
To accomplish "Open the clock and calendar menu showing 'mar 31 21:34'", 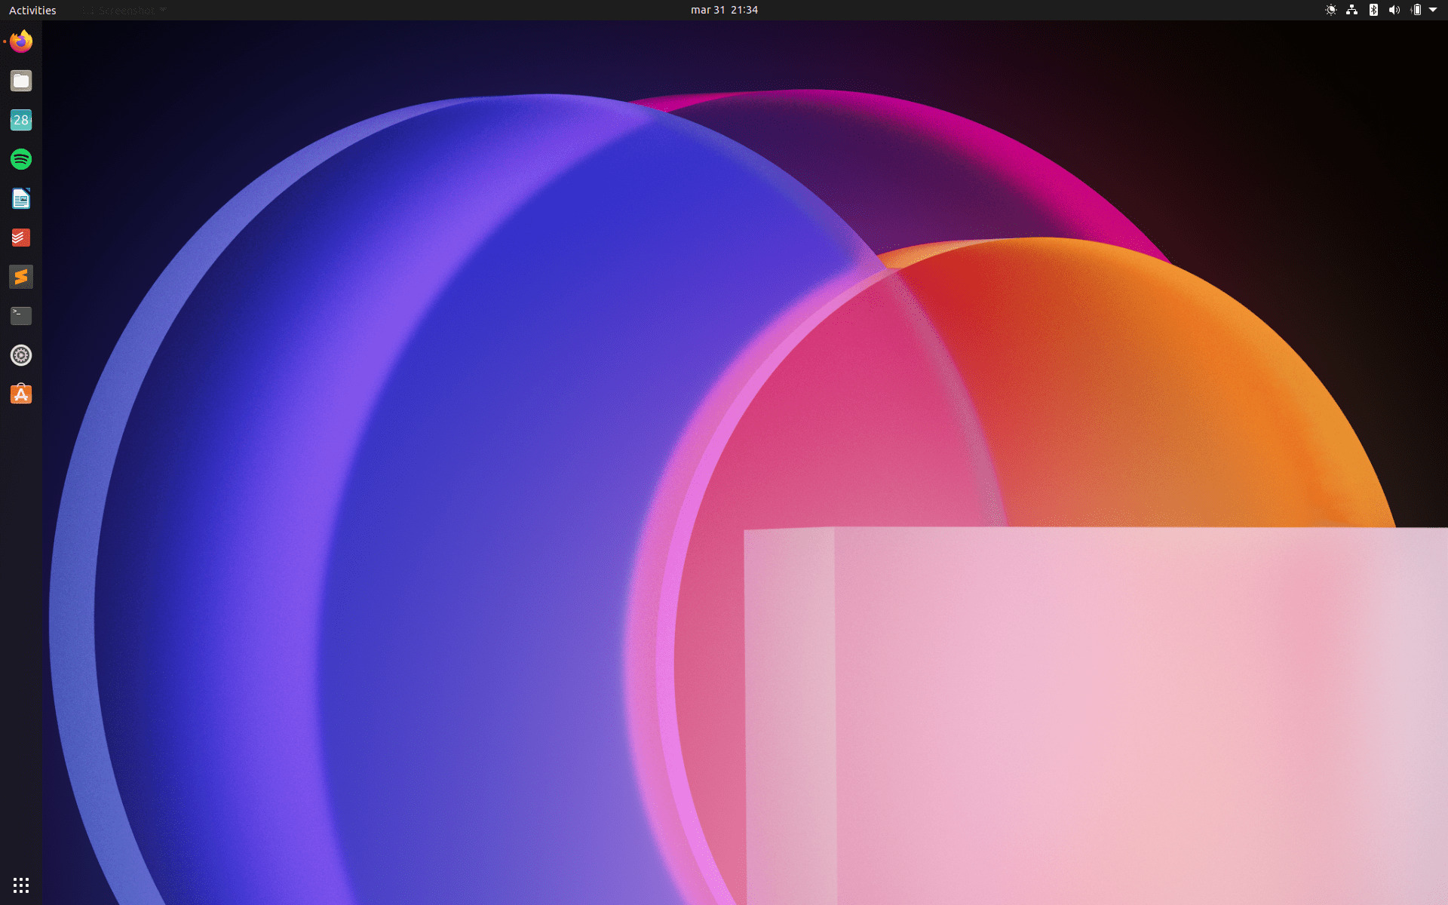I will (724, 10).
